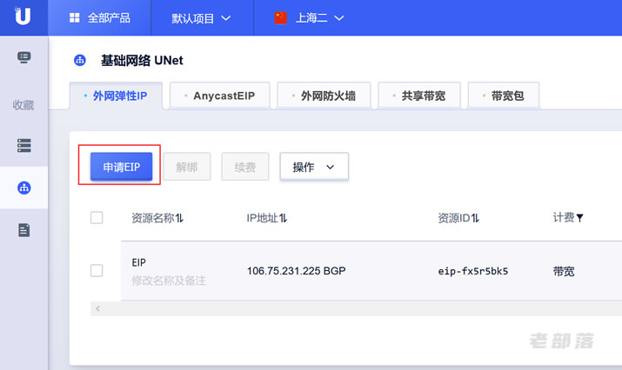Expand the 默认项目 project dropdown
This screenshot has width=622, height=370.
pyautogui.click(x=201, y=18)
